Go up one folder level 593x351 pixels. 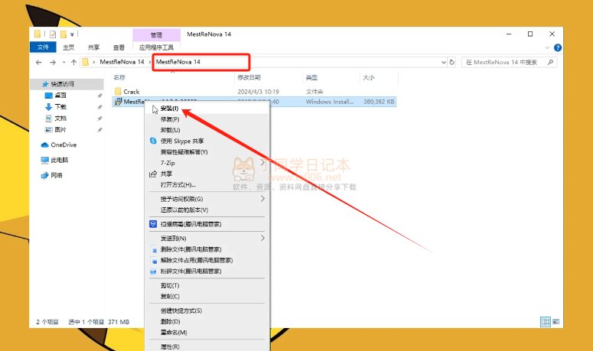(x=73, y=63)
